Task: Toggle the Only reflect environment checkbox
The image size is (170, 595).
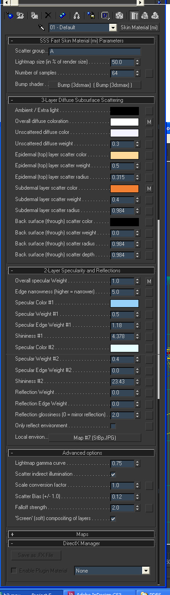Action: [x=113, y=426]
